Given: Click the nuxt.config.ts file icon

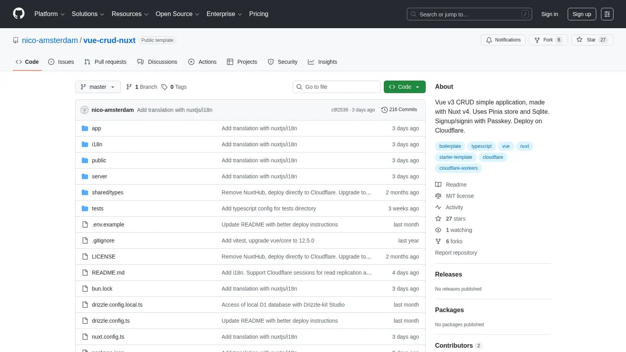Looking at the screenshot, I should [85, 337].
